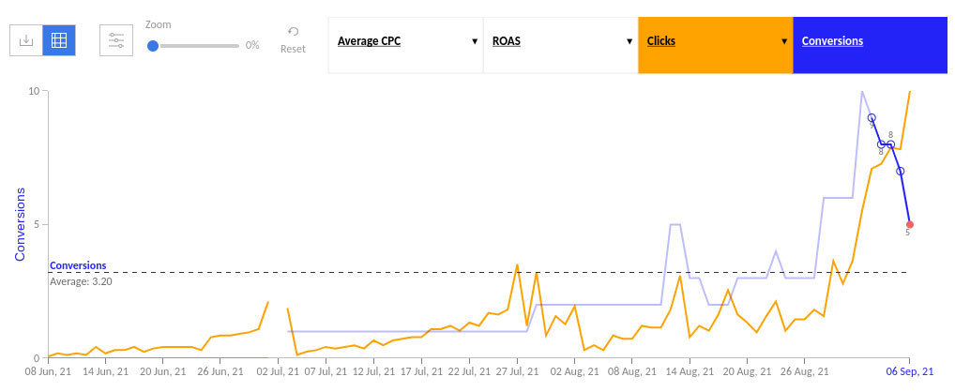The height and width of the screenshot is (392, 955).
Task: Click the blue data point valued 7
Action: point(901,171)
